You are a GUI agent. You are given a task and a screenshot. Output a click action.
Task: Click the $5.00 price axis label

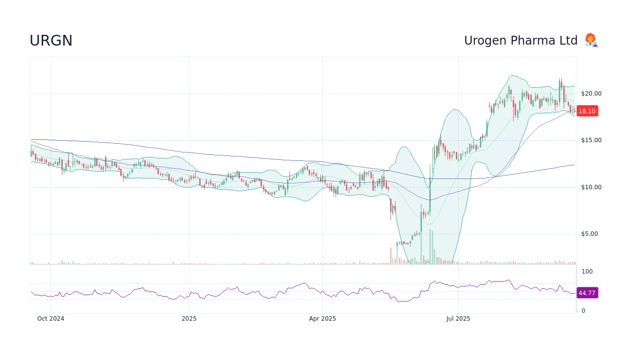point(590,234)
